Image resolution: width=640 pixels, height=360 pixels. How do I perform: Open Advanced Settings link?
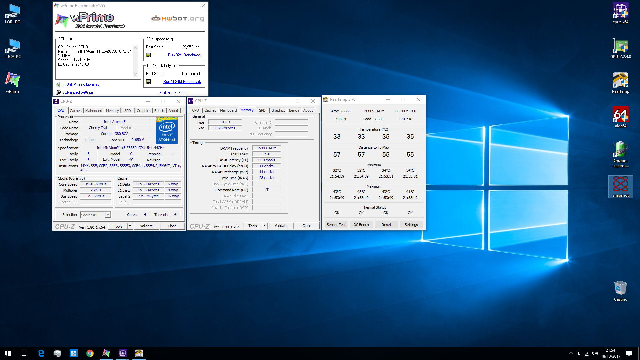pos(78,92)
